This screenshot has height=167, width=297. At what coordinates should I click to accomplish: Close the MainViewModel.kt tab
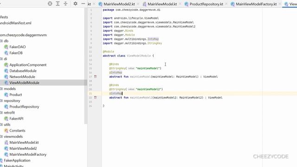coord(180,4)
